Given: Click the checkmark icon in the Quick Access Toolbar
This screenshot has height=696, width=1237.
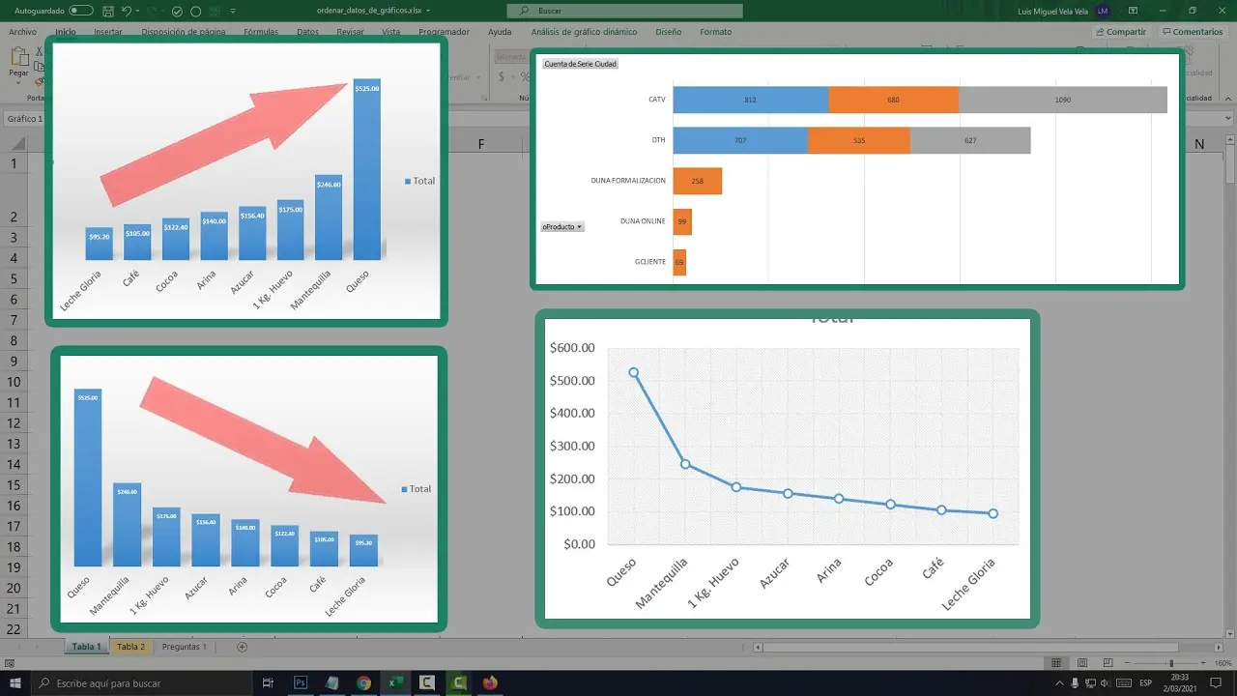Looking at the screenshot, I should click(175, 9).
